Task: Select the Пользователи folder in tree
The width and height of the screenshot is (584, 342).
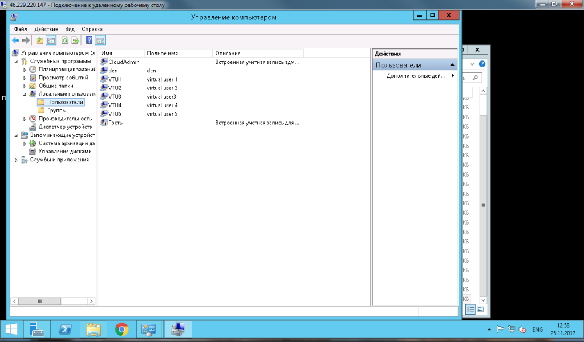Action: click(x=60, y=102)
